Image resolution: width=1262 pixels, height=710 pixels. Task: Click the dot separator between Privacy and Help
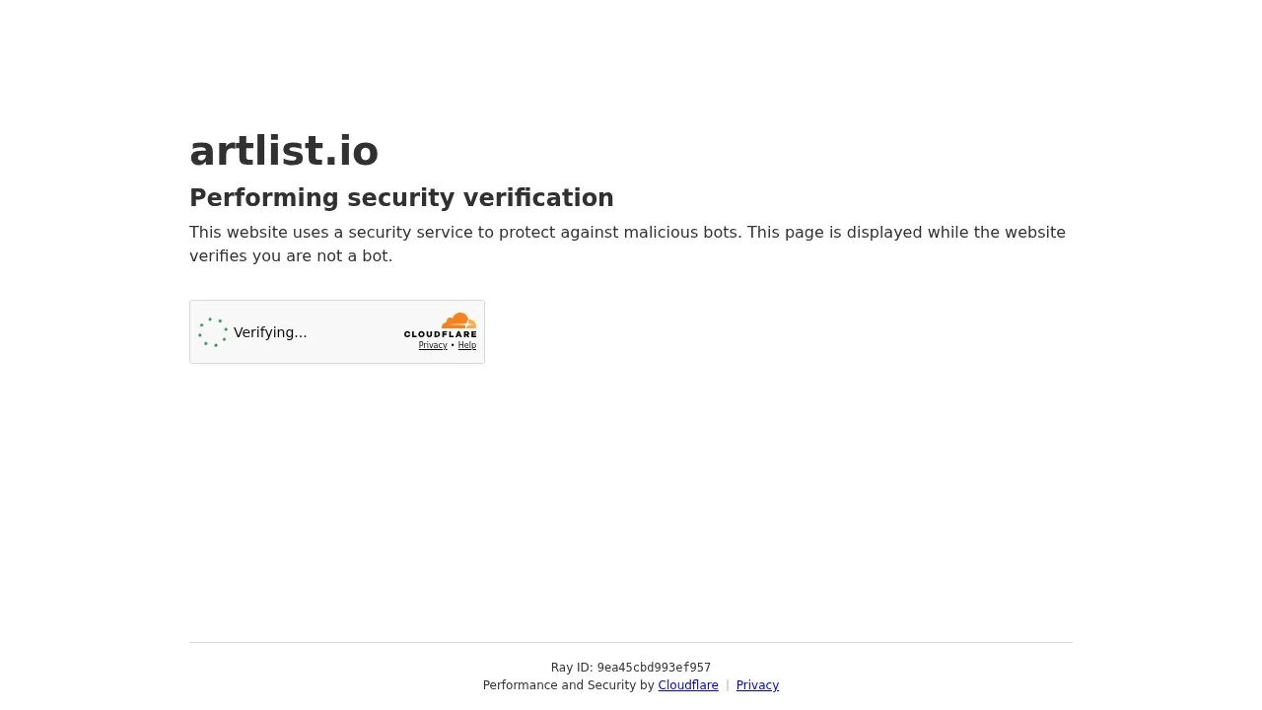click(453, 345)
